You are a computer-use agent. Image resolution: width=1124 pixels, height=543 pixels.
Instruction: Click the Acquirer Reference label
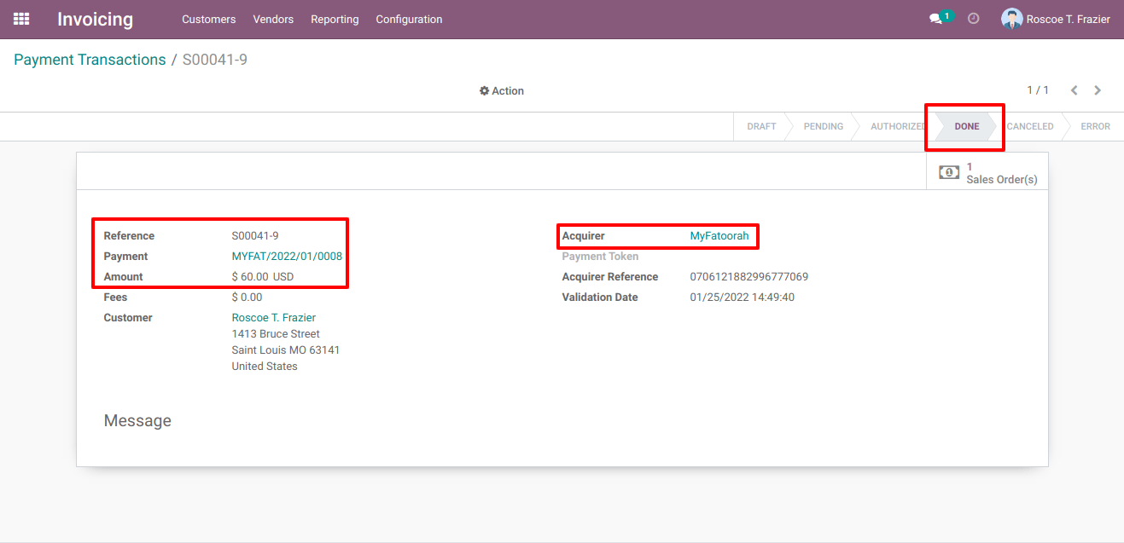[610, 277]
